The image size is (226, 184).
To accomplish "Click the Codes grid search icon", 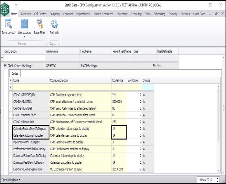I will pyautogui.click(x=11, y=80).
